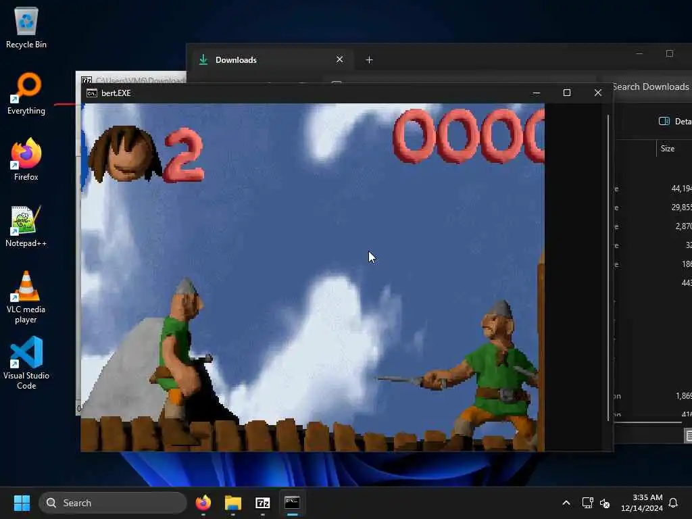
Task: Add a new tab in File Explorer
Action: coord(370,60)
